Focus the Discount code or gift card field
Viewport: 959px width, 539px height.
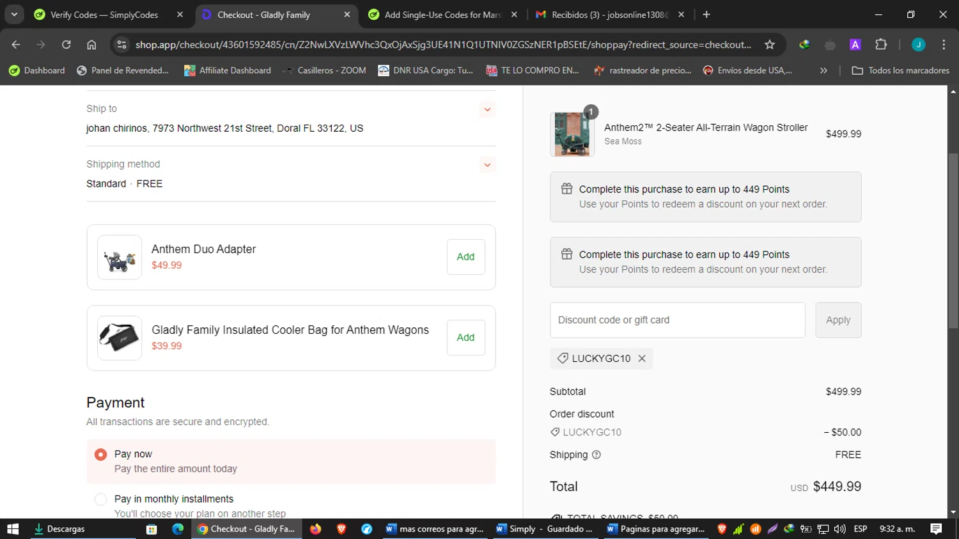(677, 320)
